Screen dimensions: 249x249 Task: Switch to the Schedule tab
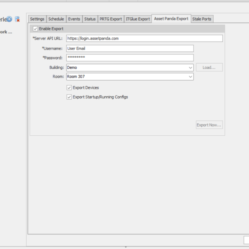(x=56, y=19)
